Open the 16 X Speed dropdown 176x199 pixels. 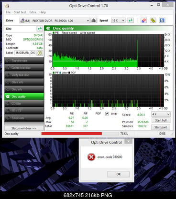point(118,21)
